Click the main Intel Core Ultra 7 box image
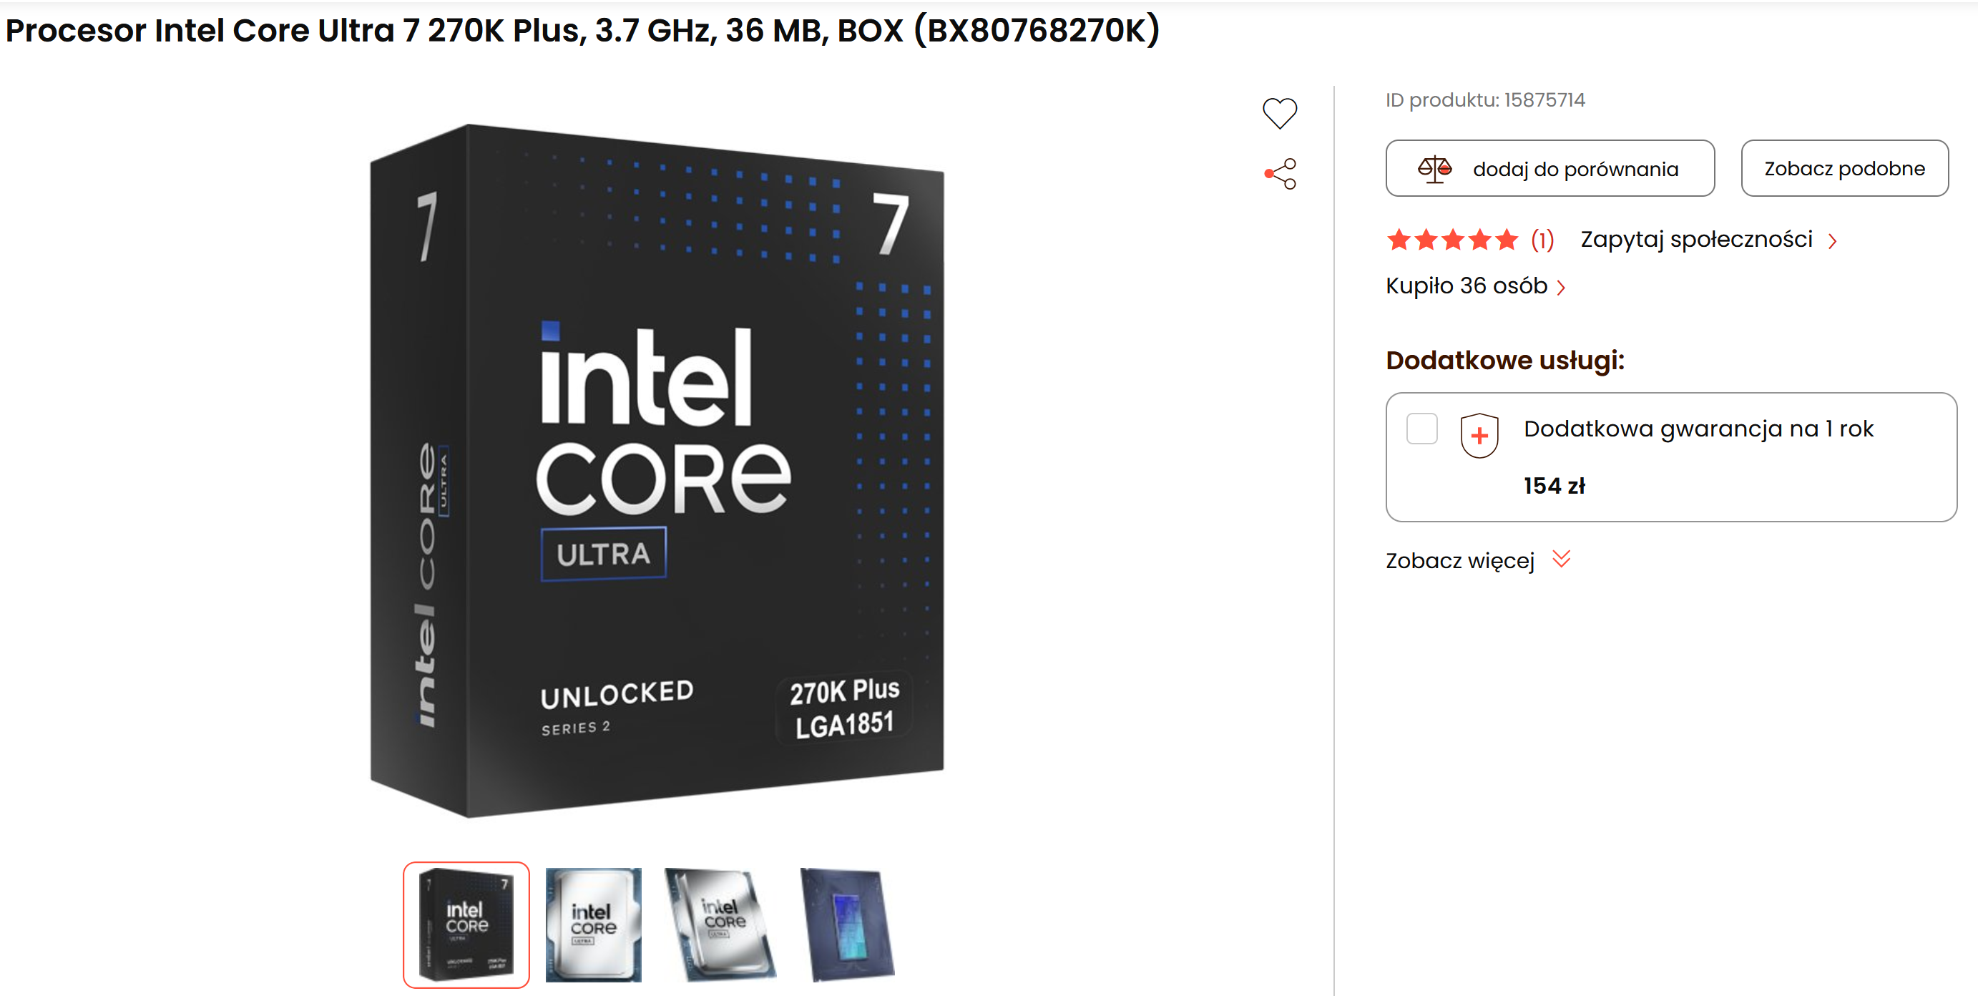Screen dimensions: 1978x996 pyautogui.click(x=657, y=470)
